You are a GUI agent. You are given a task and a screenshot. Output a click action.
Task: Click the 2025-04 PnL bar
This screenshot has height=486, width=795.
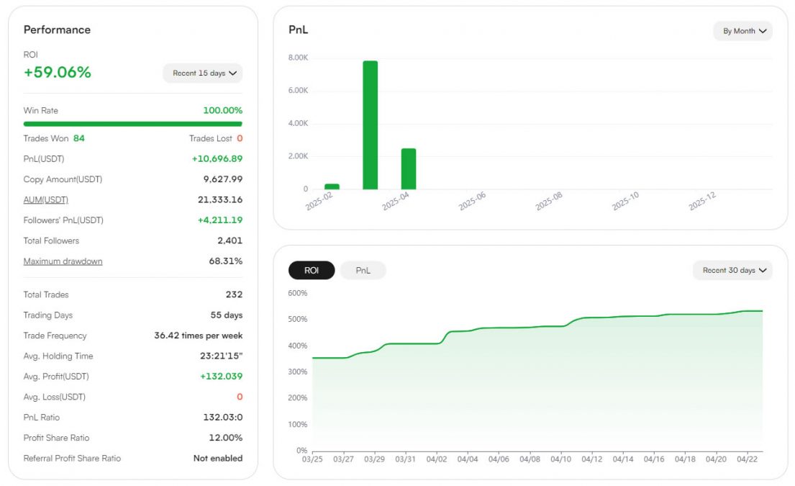(x=409, y=169)
